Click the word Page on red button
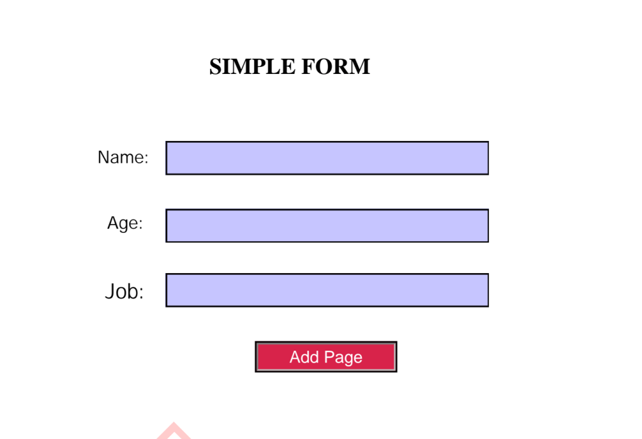 click(343, 358)
